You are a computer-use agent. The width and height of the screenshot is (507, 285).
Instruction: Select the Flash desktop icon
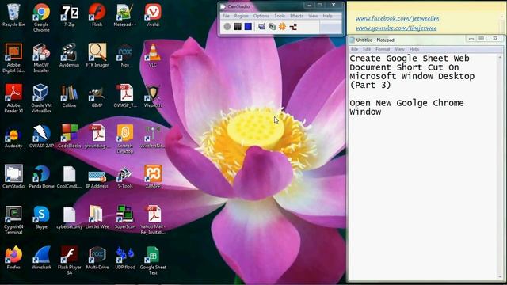97,15
